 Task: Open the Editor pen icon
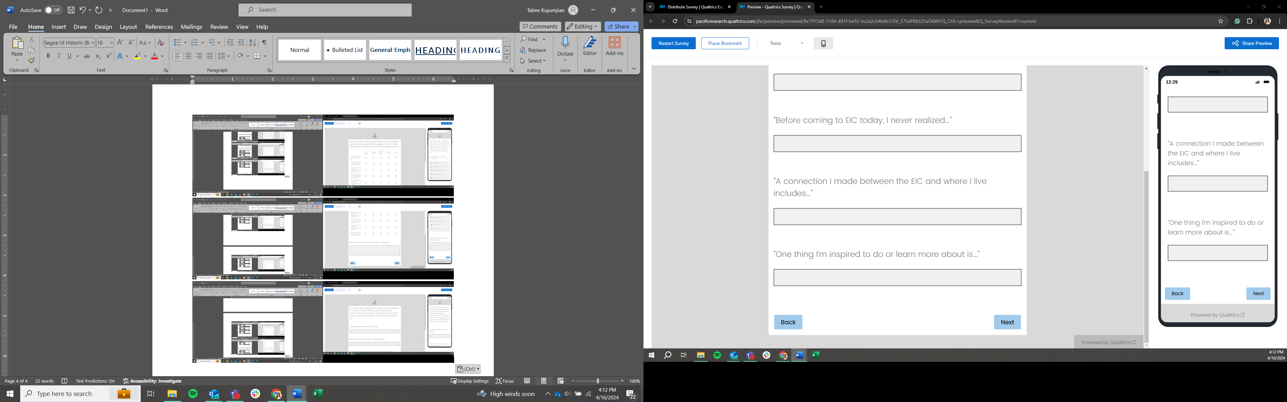point(590,43)
